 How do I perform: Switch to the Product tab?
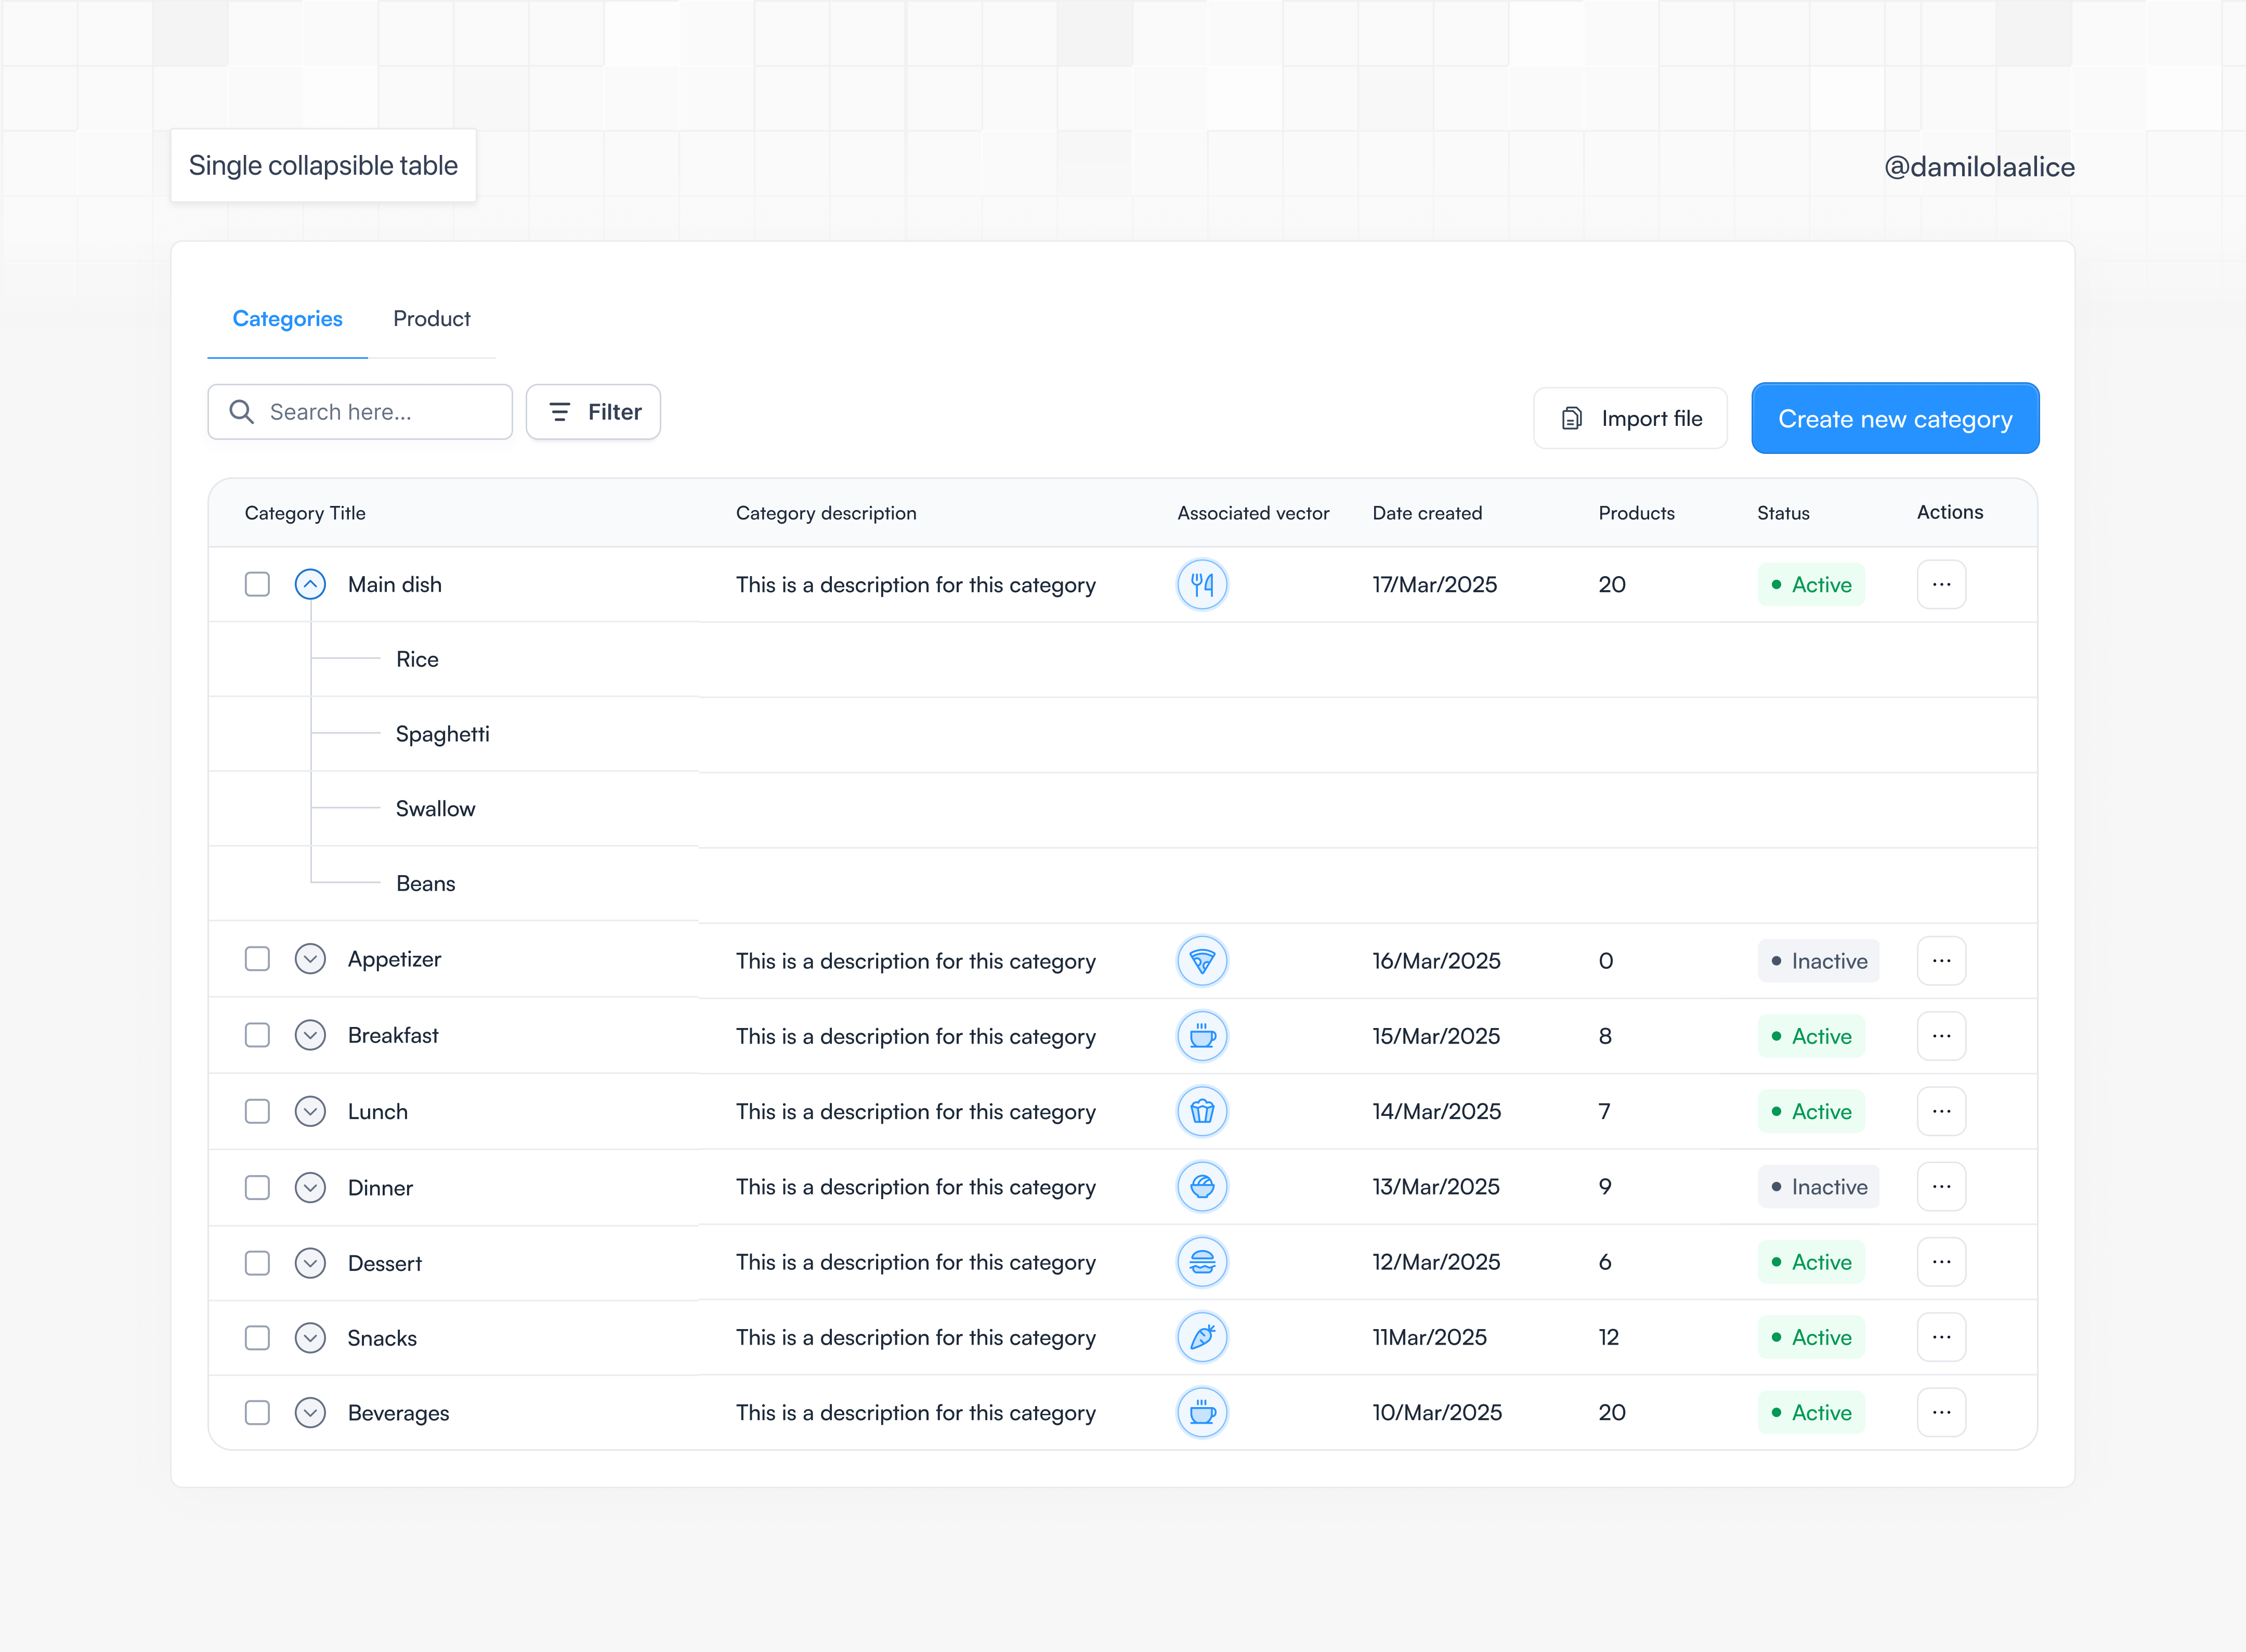click(x=432, y=319)
